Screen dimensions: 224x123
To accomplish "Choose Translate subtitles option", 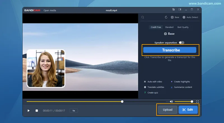I will click(154, 87).
